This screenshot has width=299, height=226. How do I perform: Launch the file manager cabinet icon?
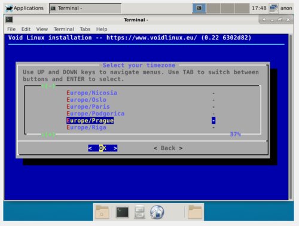pos(139,212)
